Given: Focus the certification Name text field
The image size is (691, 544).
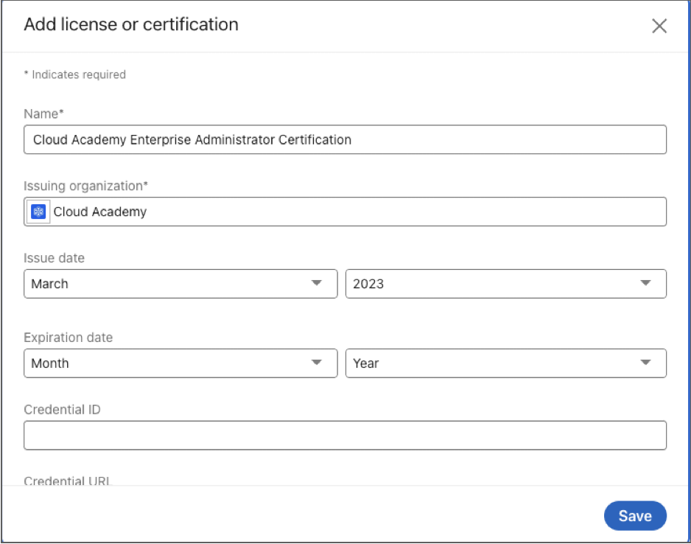Looking at the screenshot, I should coord(345,139).
